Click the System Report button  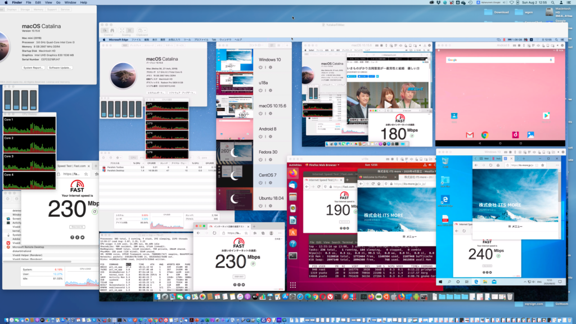(x=34, y=67)
